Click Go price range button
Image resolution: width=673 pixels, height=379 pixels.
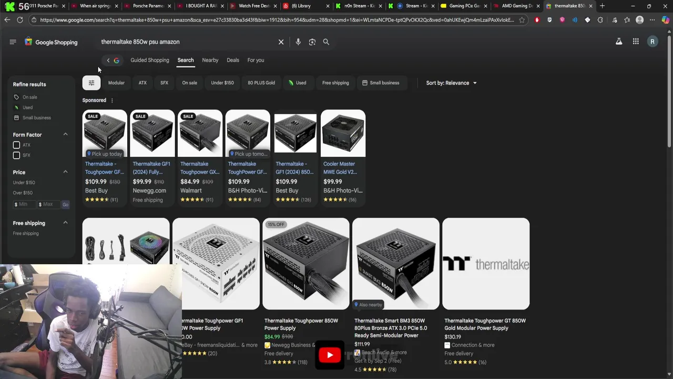(x=65, y=204)
